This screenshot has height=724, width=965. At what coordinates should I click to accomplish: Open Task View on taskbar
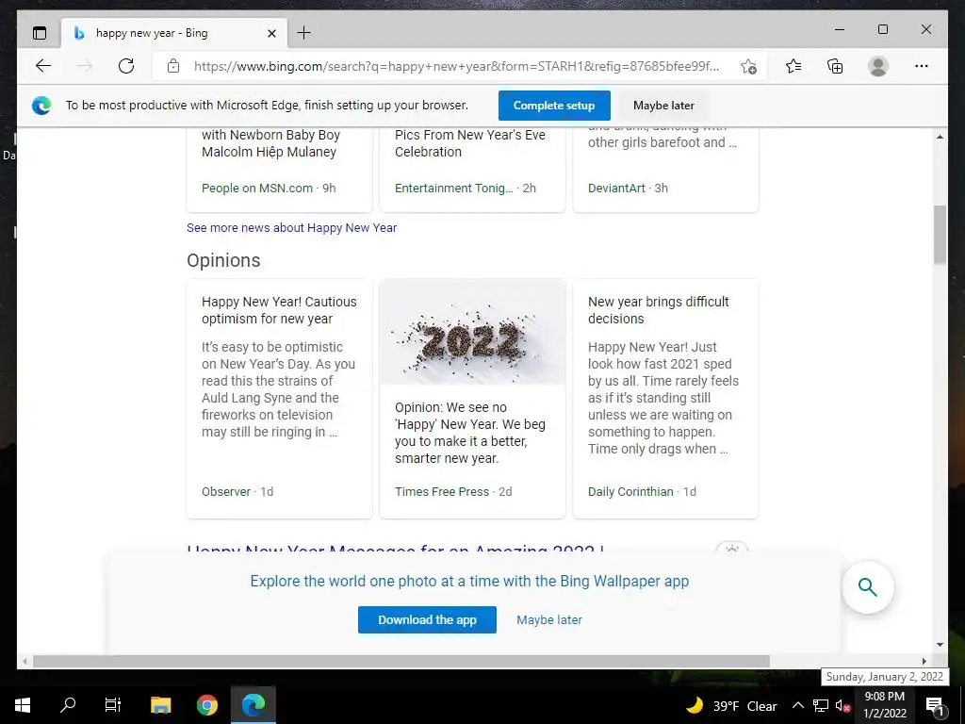coord(113,705)
